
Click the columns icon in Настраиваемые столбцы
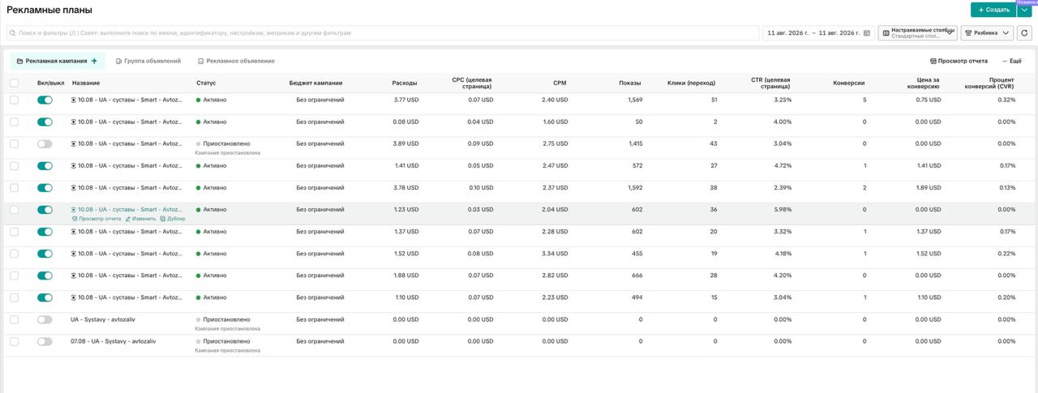(x=886, y=33)
